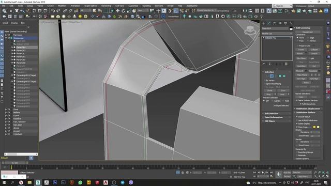Open the Display tab in command panel
331x186 pixels.
[x=285, y=23]
